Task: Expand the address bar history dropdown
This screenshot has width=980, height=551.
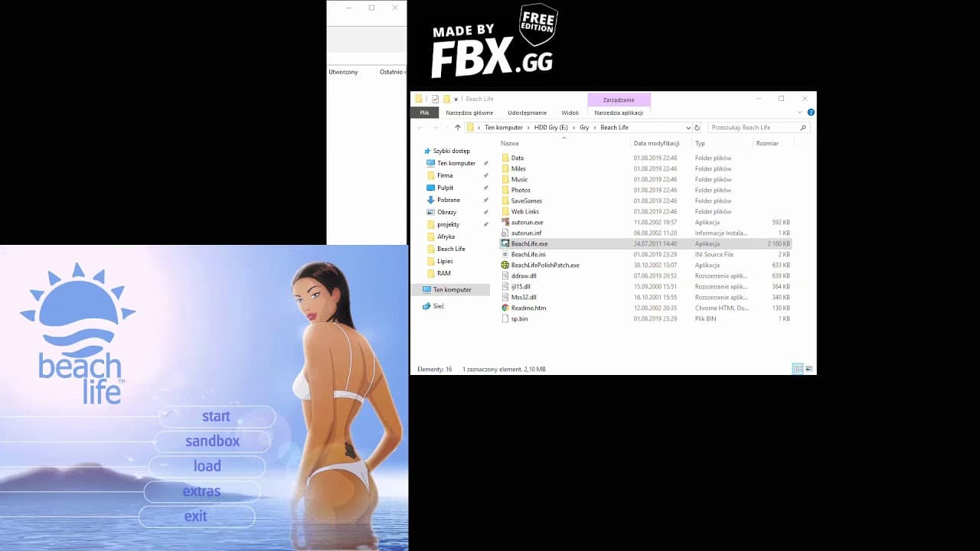Action: (688, 128)
